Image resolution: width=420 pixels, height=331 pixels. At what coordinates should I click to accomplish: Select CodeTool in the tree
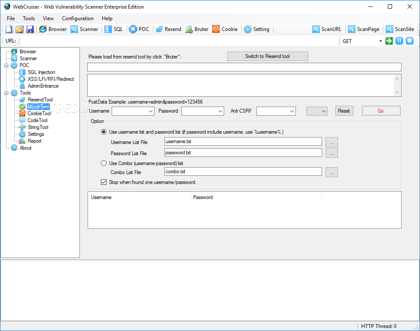coord(37,120)
